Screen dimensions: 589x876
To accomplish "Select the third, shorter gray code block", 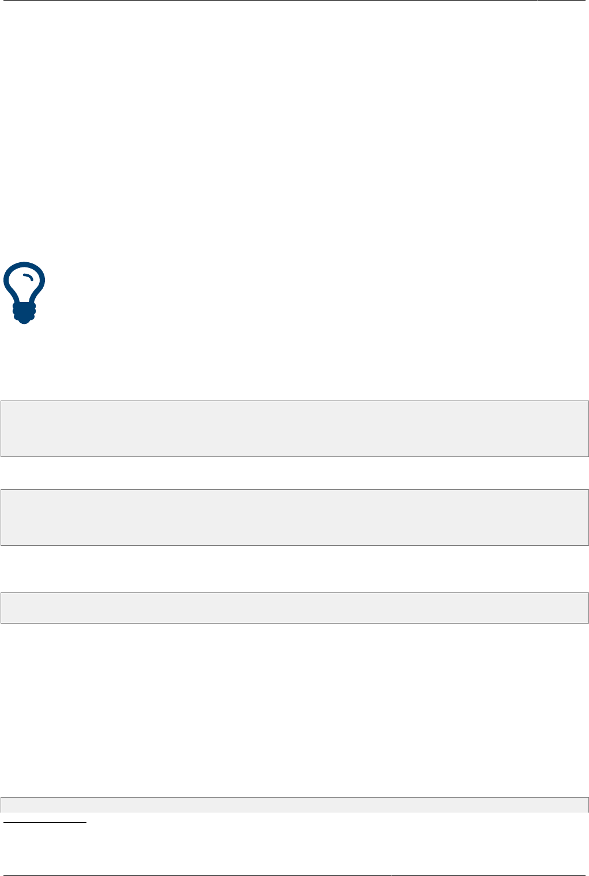I will pos(294,608).
